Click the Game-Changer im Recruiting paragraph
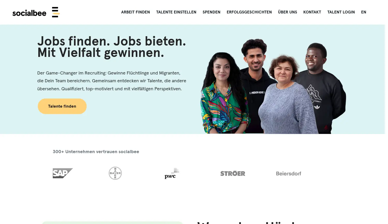Image resolution: width=388 pixels, height=224 pixels. click(x=112, y=81)
